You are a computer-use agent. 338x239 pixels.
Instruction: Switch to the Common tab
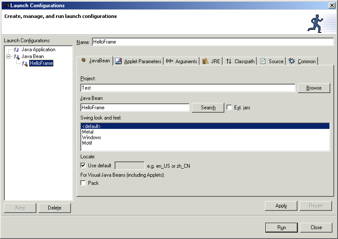coord(302,61)
